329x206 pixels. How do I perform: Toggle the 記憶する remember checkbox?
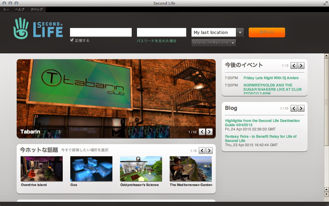(x=72, y=40)
